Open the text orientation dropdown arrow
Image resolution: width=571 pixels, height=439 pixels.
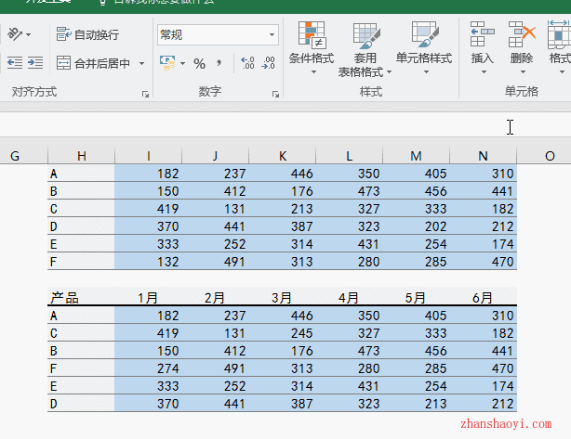click(29, 35)
